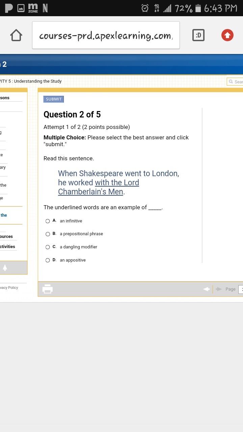Choose answer C, a dangling modifier
The height and width of the screenshot is (432, 243).
pos(48,247)
